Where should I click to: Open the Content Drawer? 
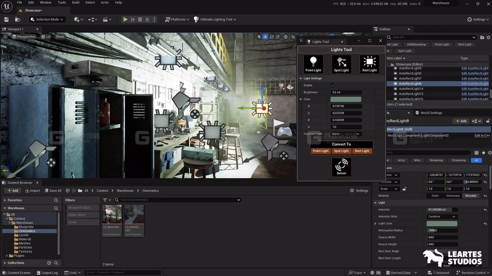[16, 273]
